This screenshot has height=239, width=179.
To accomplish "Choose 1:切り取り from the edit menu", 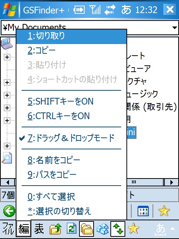I will pos(71,36).
